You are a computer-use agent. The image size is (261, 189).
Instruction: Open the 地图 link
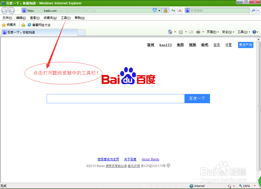(x=180, y=45)
